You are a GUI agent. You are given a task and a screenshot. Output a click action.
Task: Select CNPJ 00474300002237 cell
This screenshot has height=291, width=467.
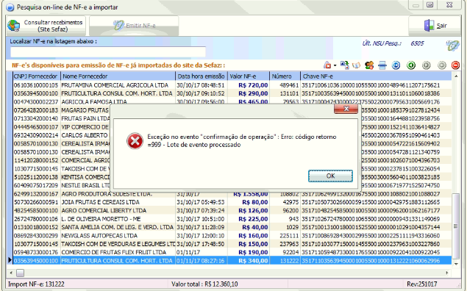coord(36,101)
